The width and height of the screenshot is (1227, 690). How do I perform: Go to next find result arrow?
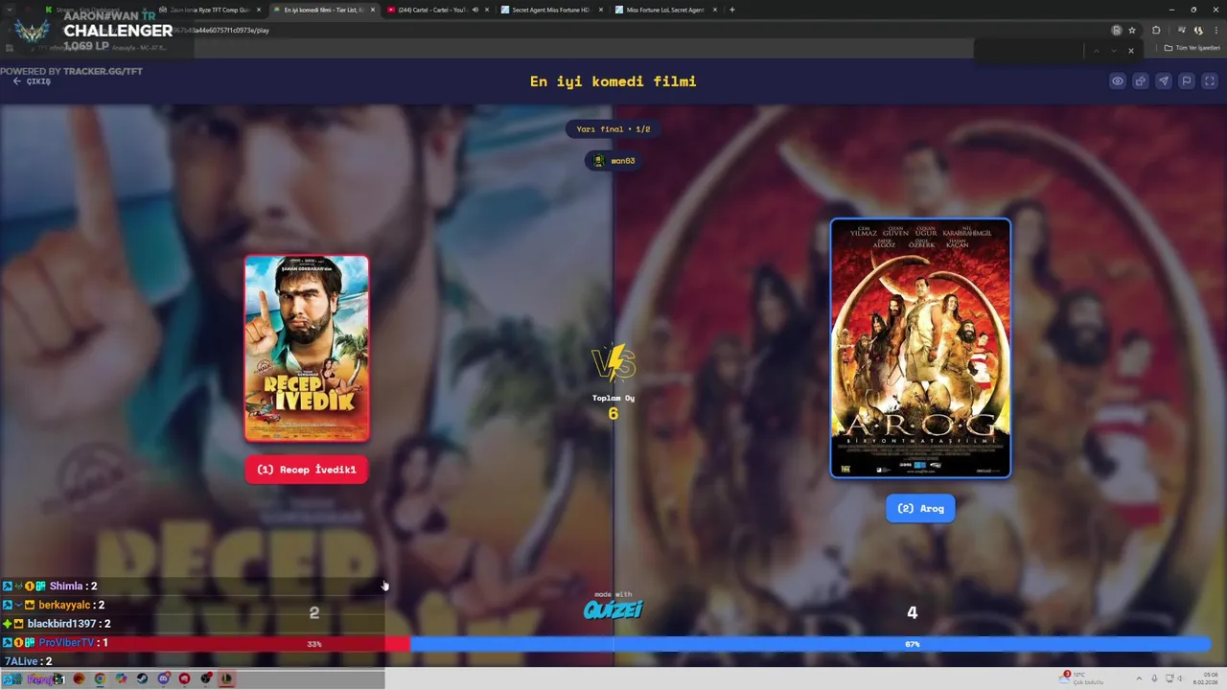(1113, 50)
